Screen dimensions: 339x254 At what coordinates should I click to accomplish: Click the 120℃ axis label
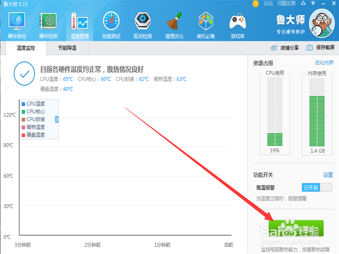10,115
